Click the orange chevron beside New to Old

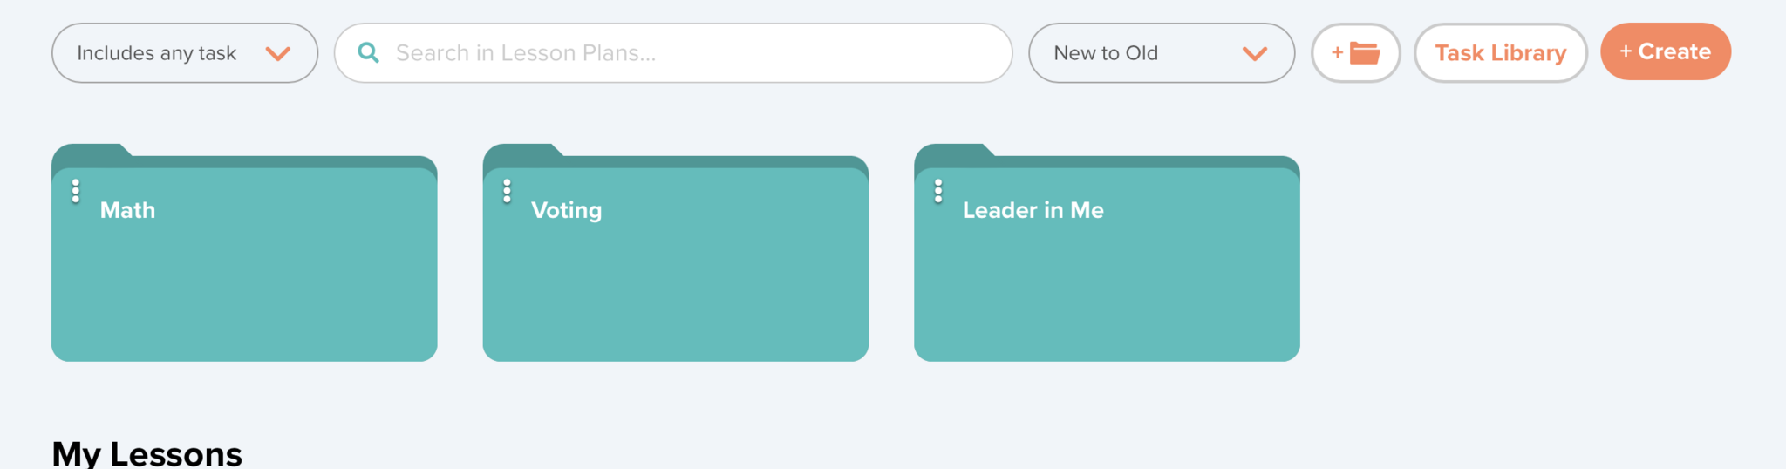1254,54
